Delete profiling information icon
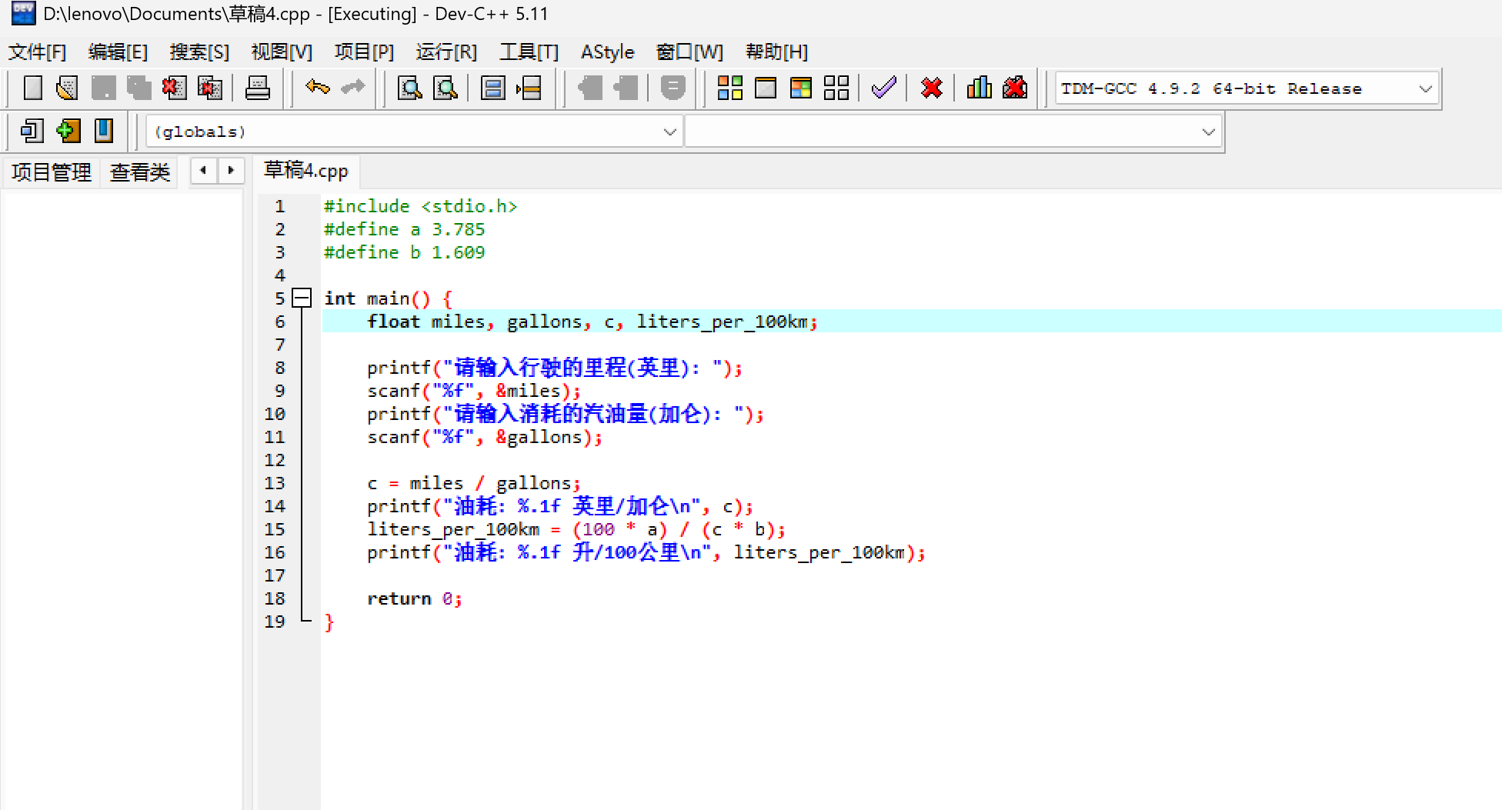The width and height of the screenshot is (1502, 810). click(1015, 88)
